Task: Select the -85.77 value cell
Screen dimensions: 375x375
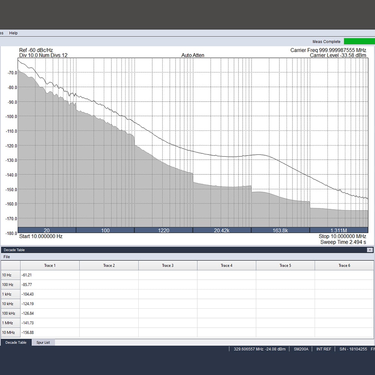Action: tap(49, 285)
